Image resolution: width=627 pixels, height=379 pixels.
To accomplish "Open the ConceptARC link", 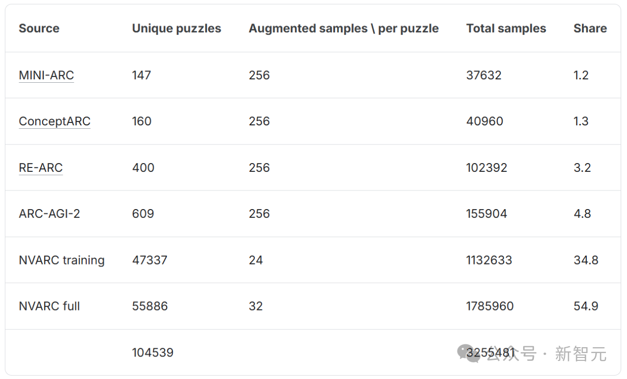I will [54, 121].
